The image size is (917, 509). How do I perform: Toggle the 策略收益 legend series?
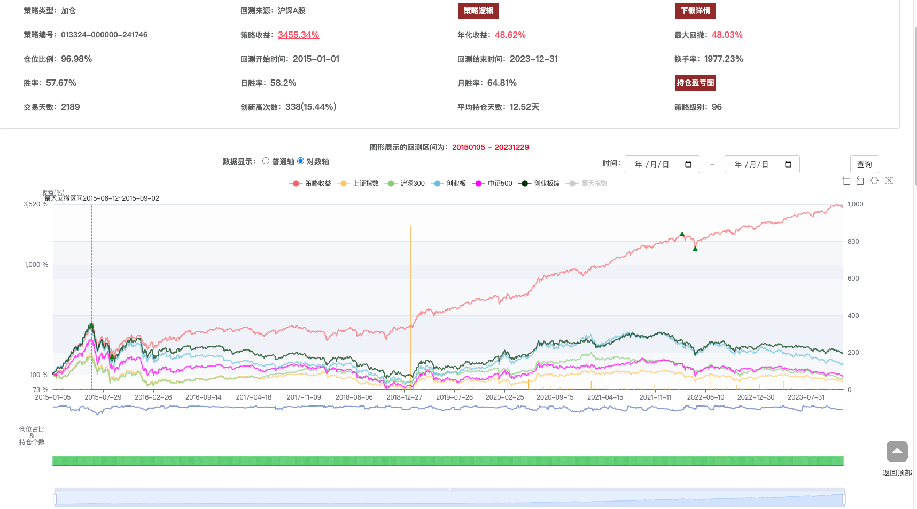(x=310, y=184)
